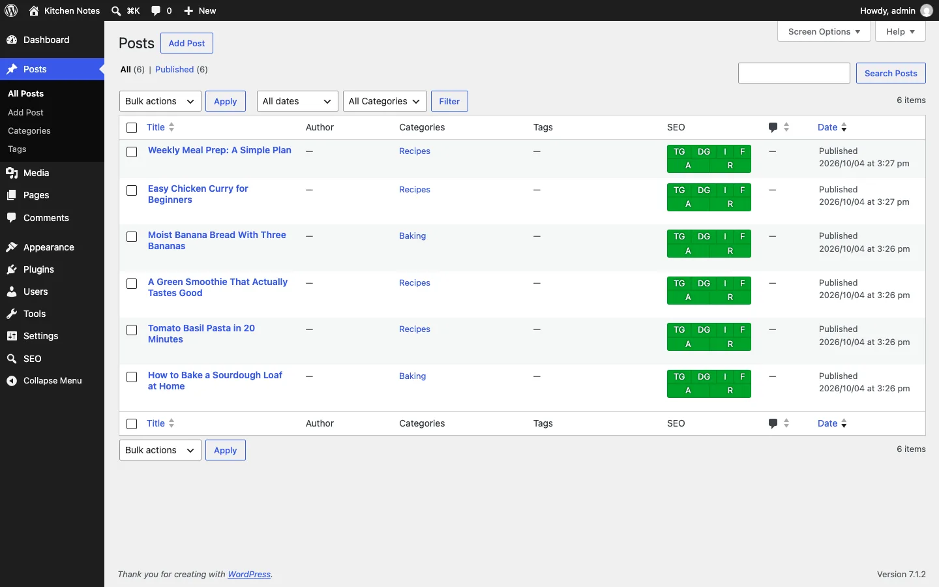Click the Media icon in sidebar
This screenshot has height=587, width=939.
(12, 173)
